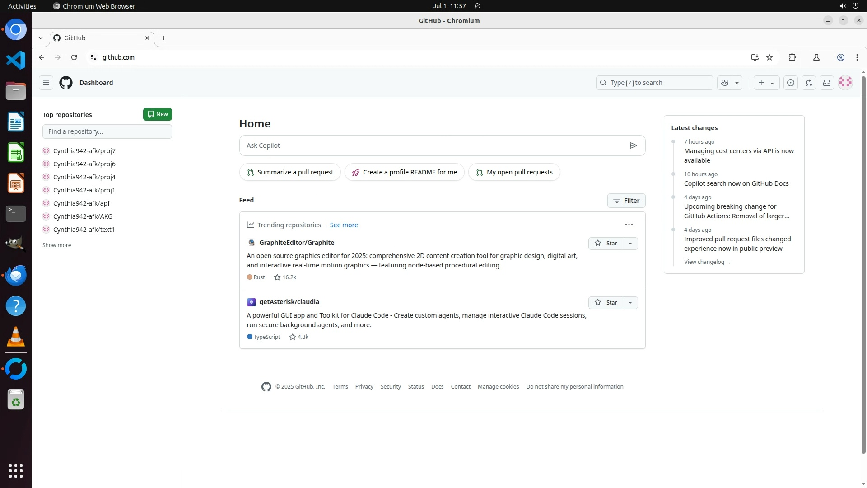Open the GitHub hamburger navigation menu

[x=46, y=83]
